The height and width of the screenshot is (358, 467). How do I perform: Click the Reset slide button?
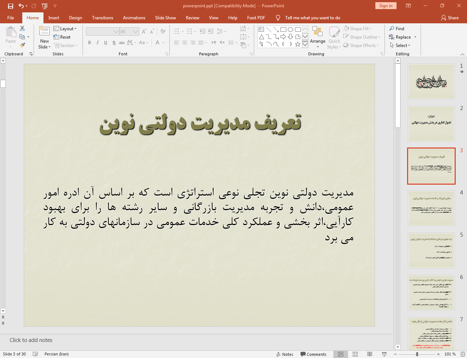tap(62, 37)
